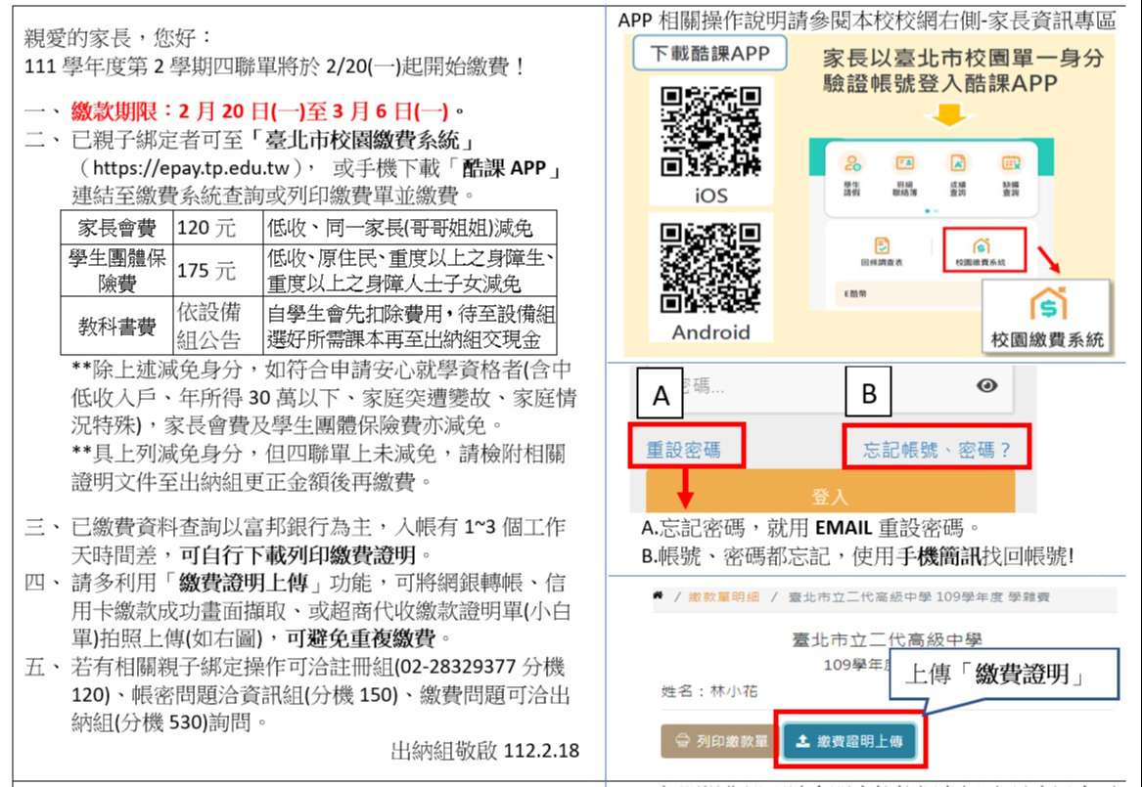Click the 繳費證明上傳 upload button
The height and width of the screenshot is (787, 1142).
tap(848, 741)
